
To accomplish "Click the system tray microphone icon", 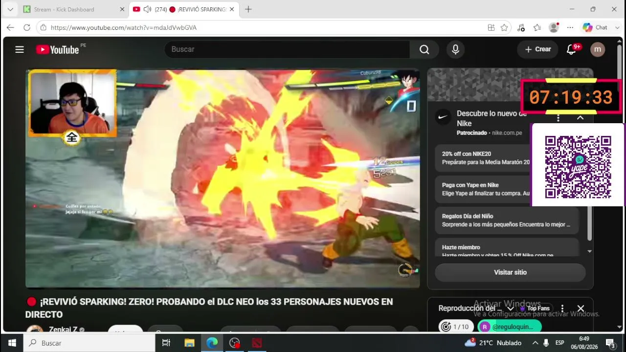I will 546,343.
